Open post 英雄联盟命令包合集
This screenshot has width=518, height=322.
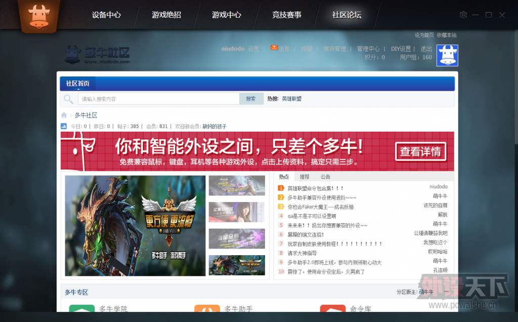316,188
